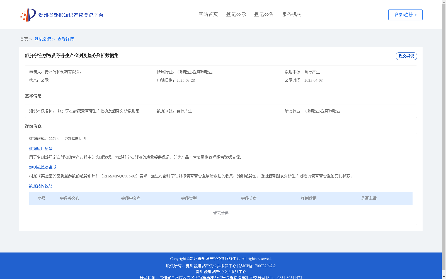
Task: Go to 登记公示 in the top navigation
Action: pyautogui.click(x=236, y=14)
